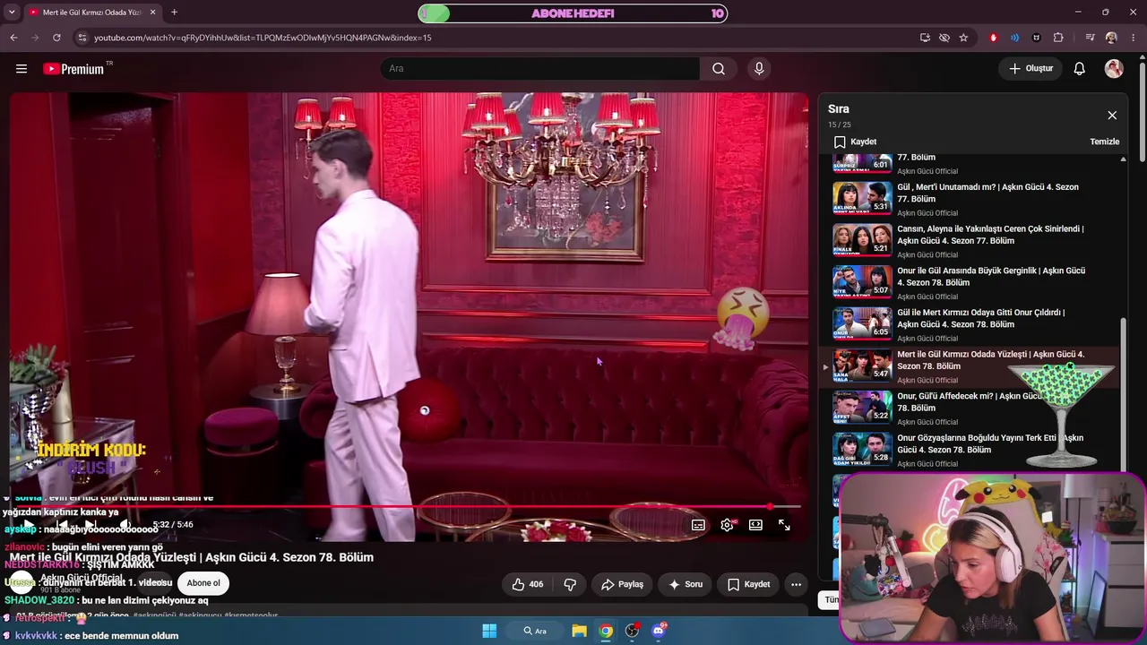This screenshot has height=645, width=1147.
Task: Open the OBS icon in the taskbar
Action: pyautogui.click(x=633, y=631)
